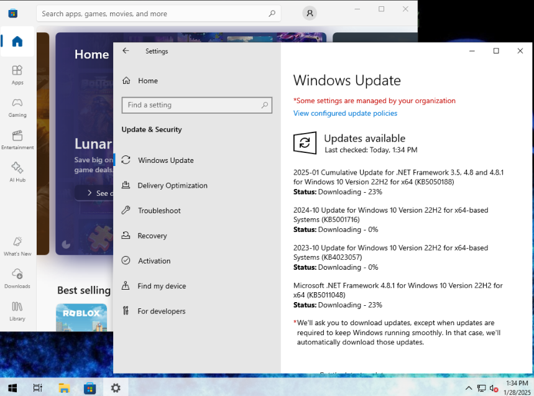This screenshot has height=396, width=534.
Task: Click the Troubleshoot wrench icon
Action: (126, 210)
